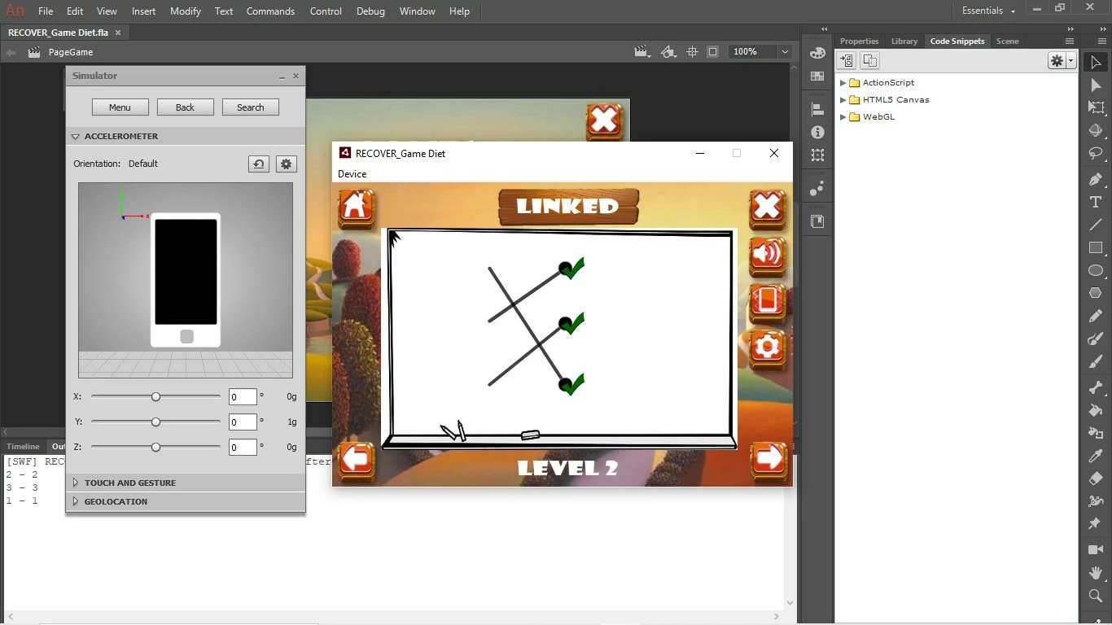Select the Eraser tool
This screenshot has width=1112, height=625.
coord(1096,479)
